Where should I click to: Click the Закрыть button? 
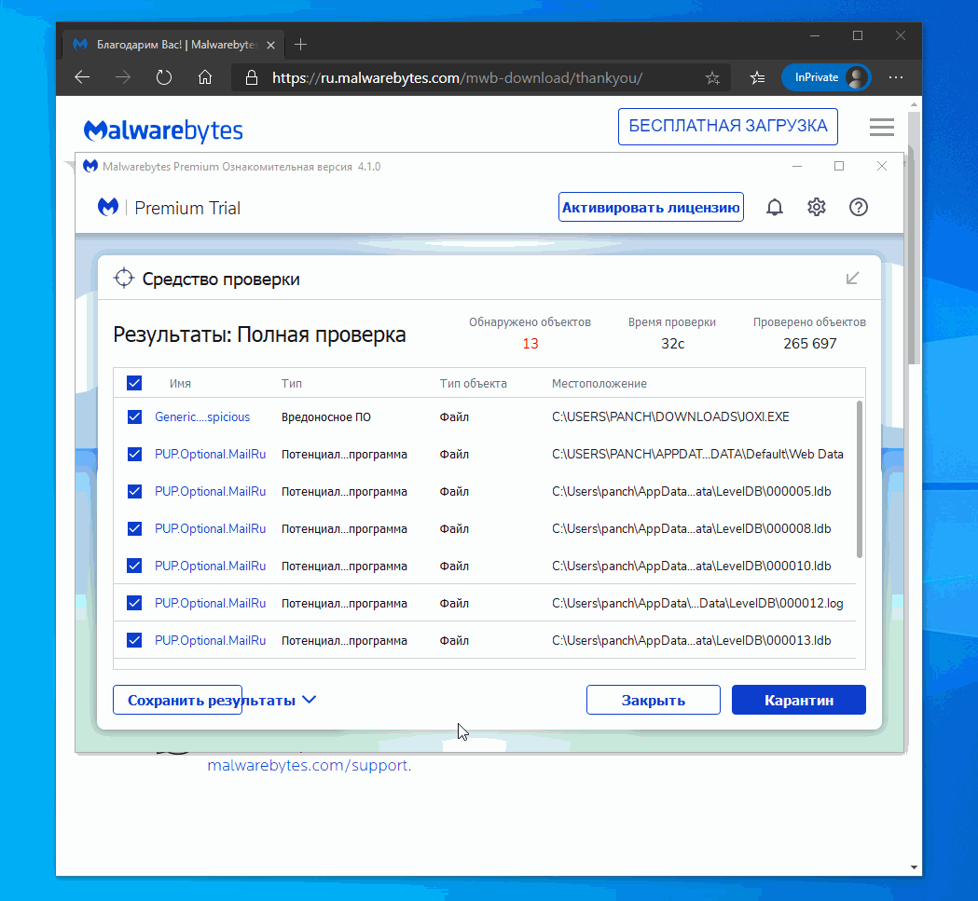(653, 700)
